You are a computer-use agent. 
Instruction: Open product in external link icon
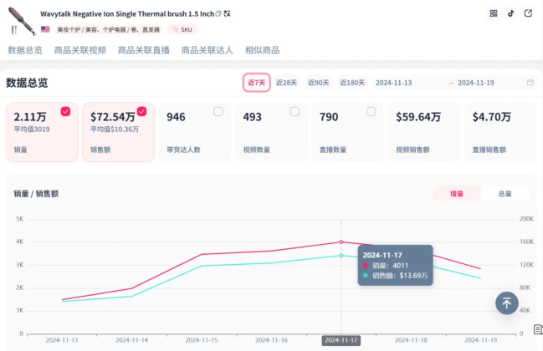point(530,13)
